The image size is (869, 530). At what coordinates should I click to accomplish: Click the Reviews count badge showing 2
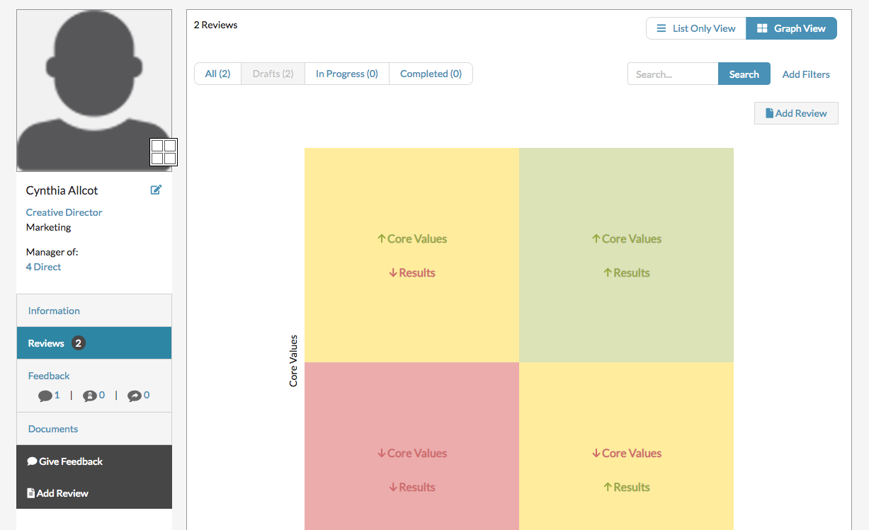coord(79,343)
